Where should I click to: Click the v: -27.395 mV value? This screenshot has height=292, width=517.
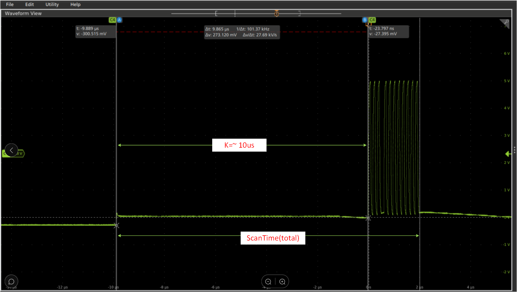(383, 34)
